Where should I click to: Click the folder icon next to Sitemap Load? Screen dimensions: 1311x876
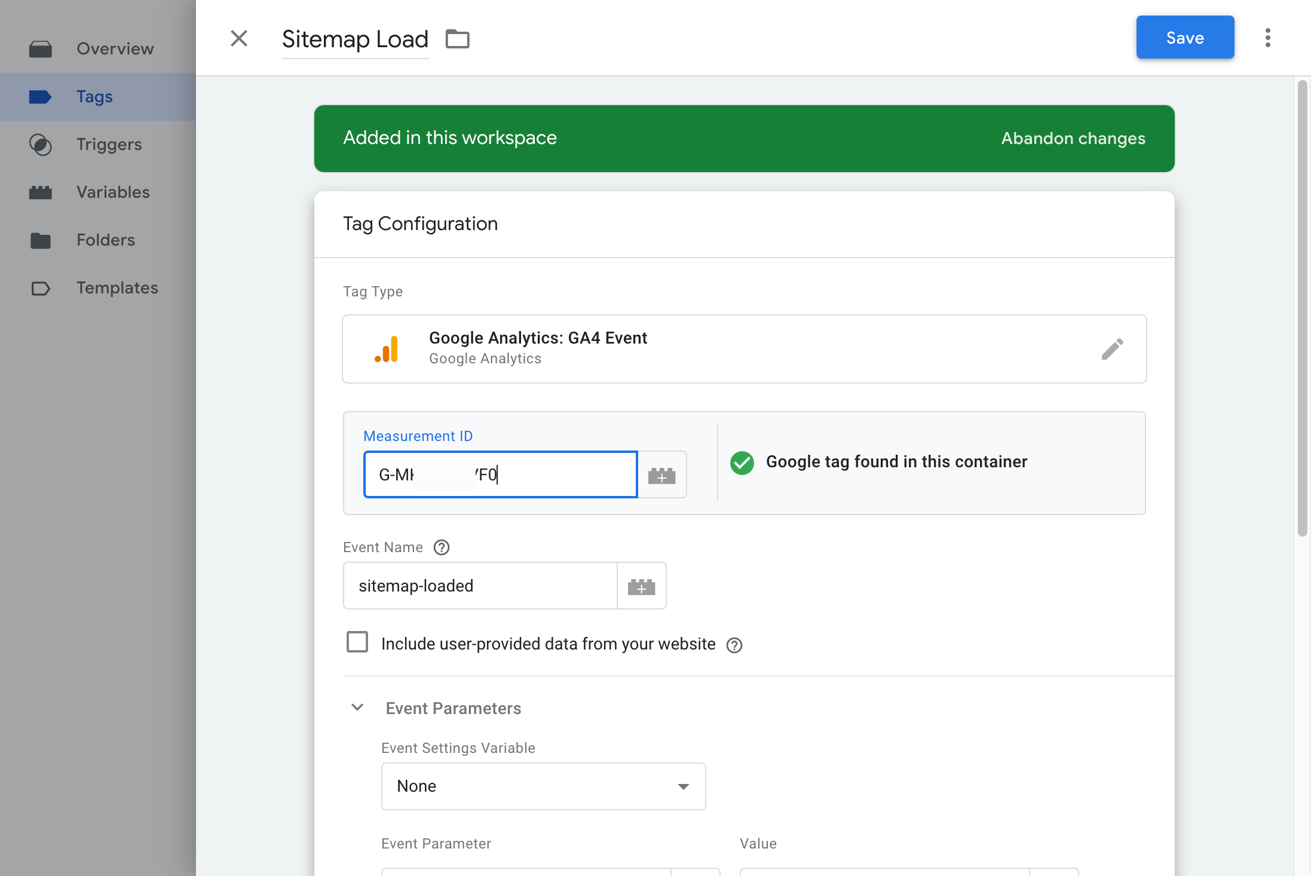point(458,39)
